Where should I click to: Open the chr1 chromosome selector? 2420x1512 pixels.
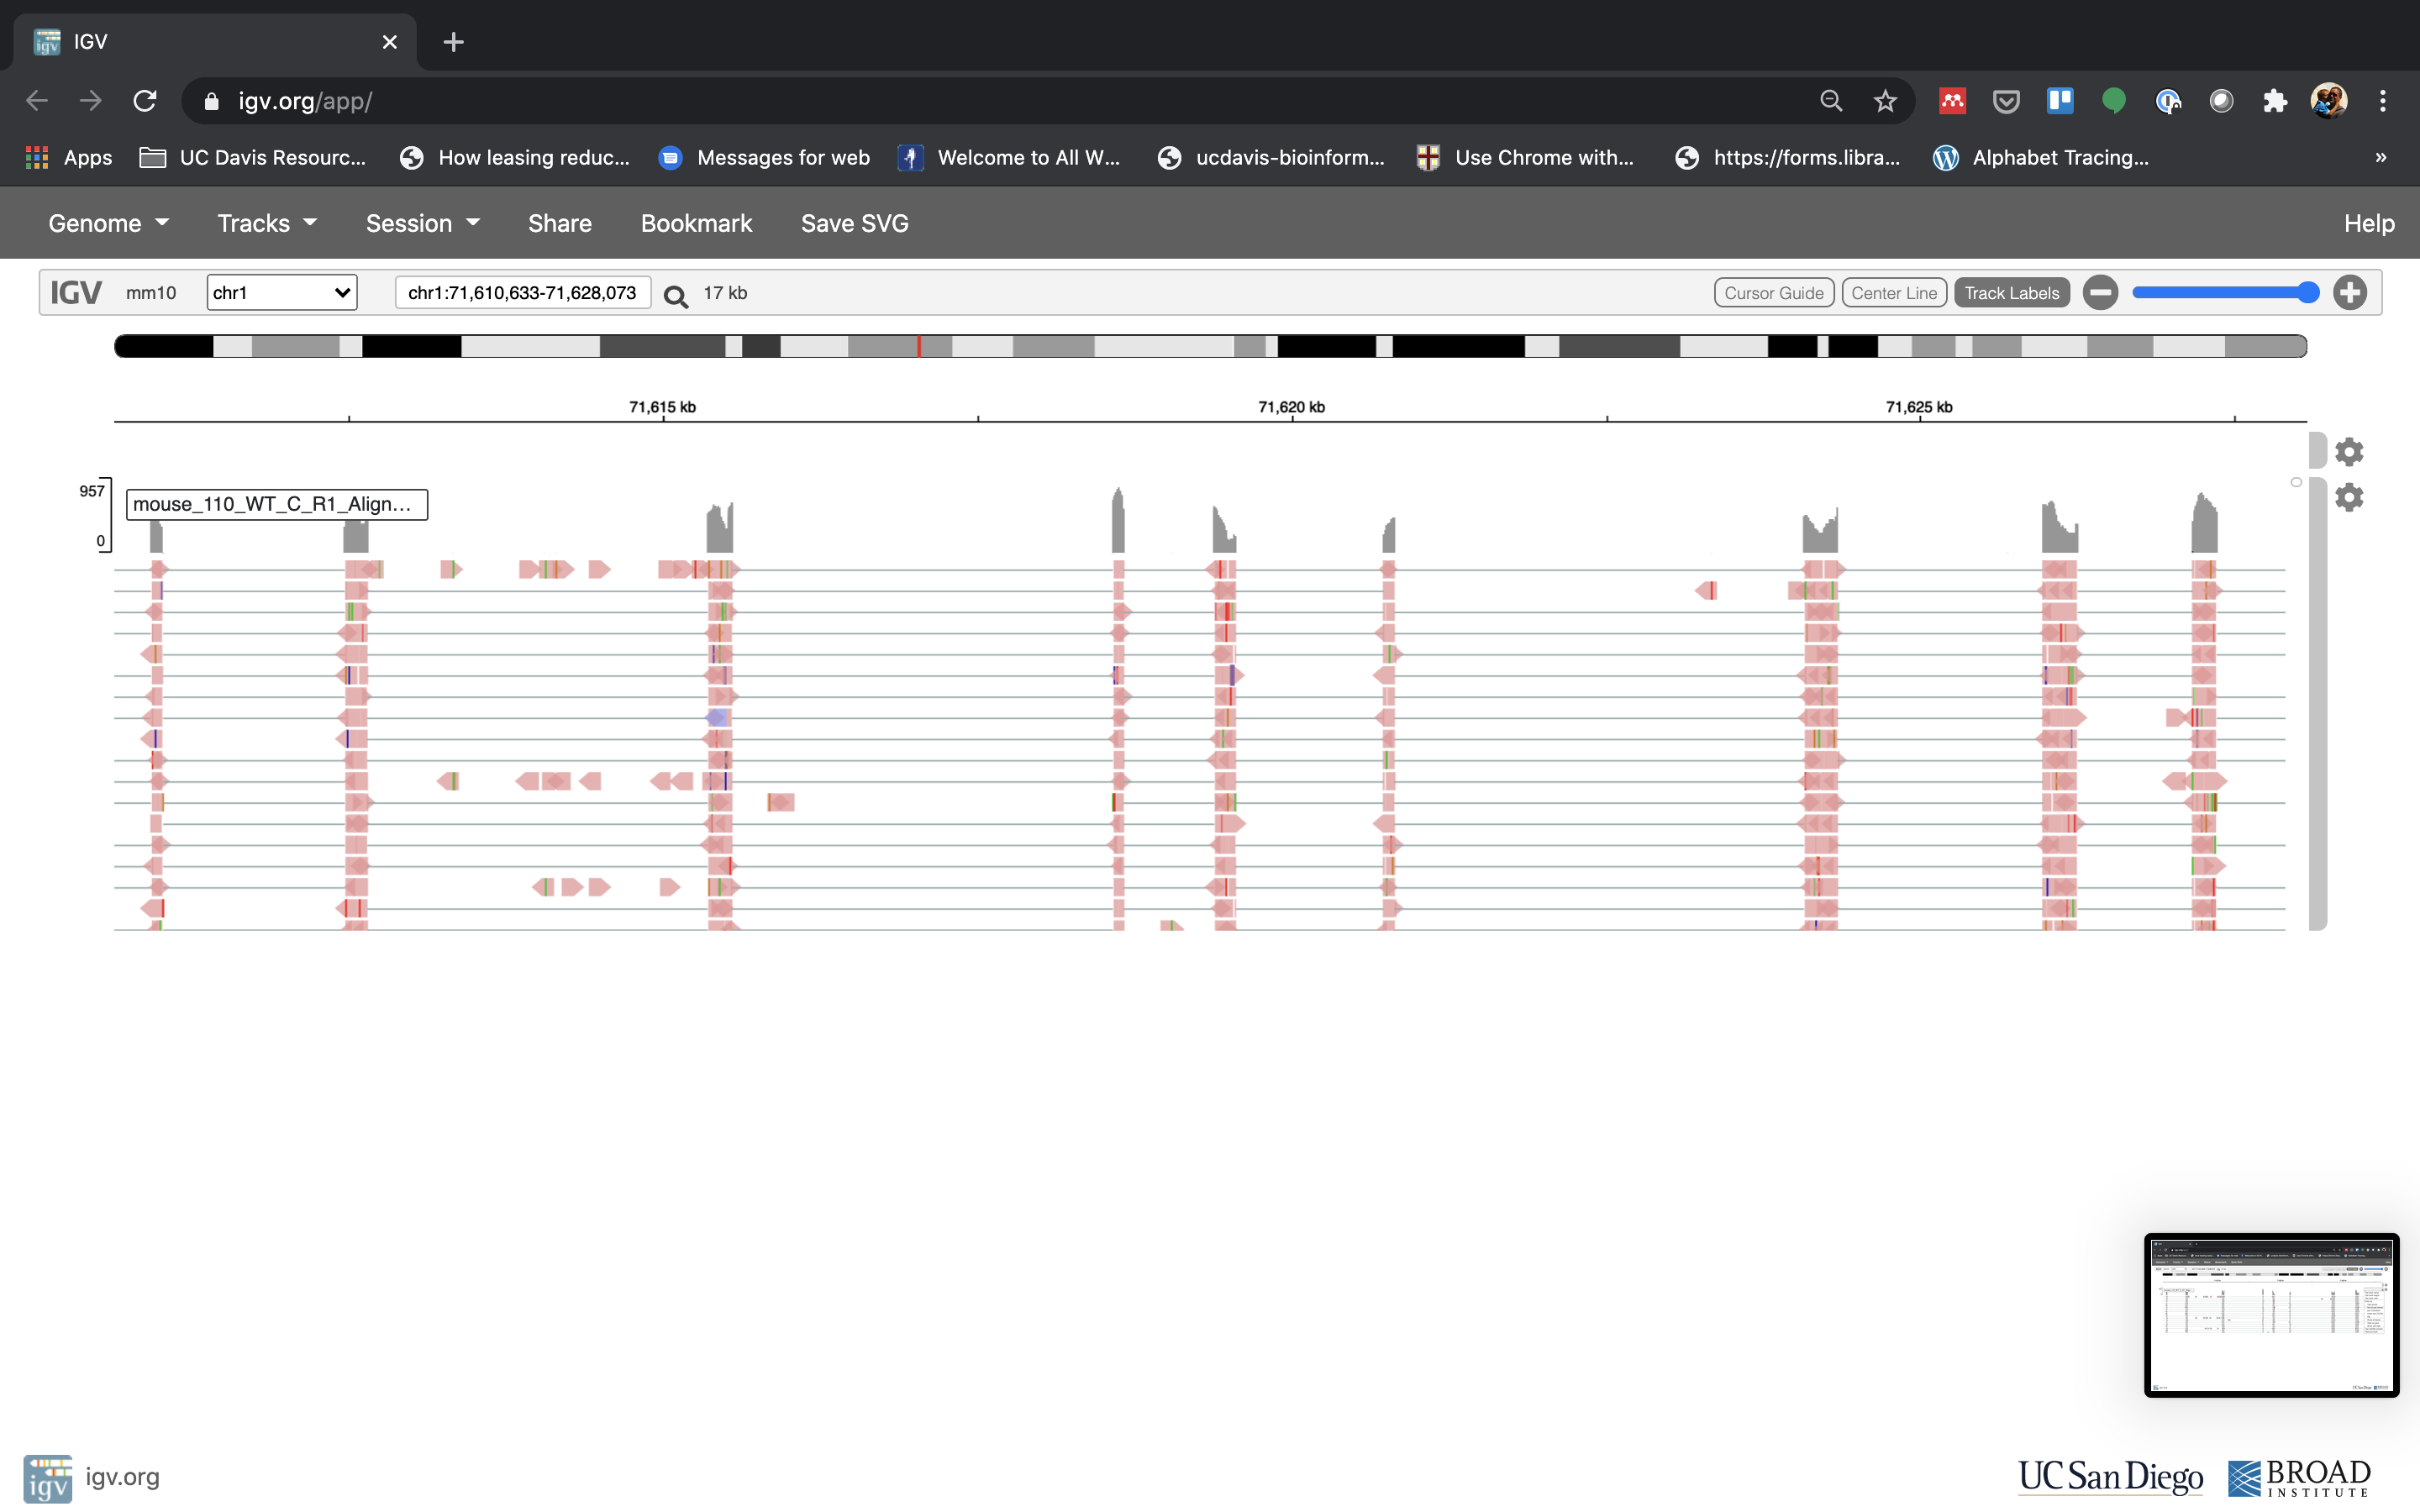282,293
